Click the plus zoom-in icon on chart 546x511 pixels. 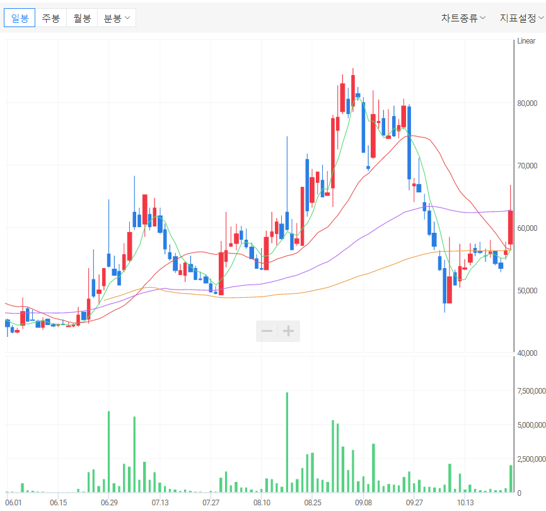coord(288,331)
